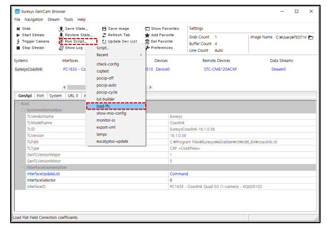The image size is (327, 228).
Task: Click the InterfaceUpdateList Command link
Action: coord(179,174)
